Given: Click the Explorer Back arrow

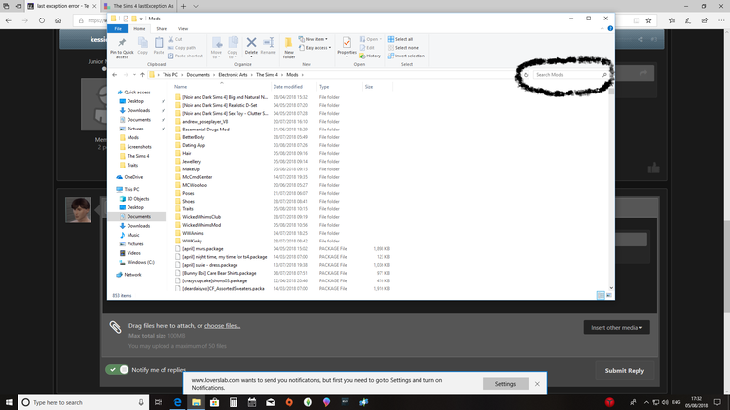Looking at the screenshot, I should [115, 75].
